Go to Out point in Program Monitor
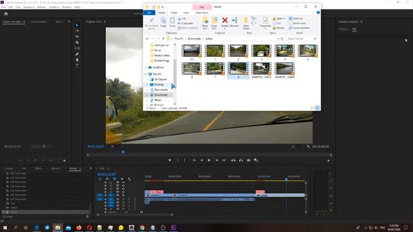 (224, 160)
